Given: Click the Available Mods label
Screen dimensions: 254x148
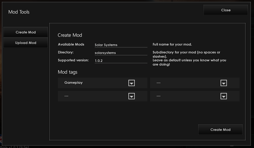Looking at the screenshot, I should pos(71,45).
